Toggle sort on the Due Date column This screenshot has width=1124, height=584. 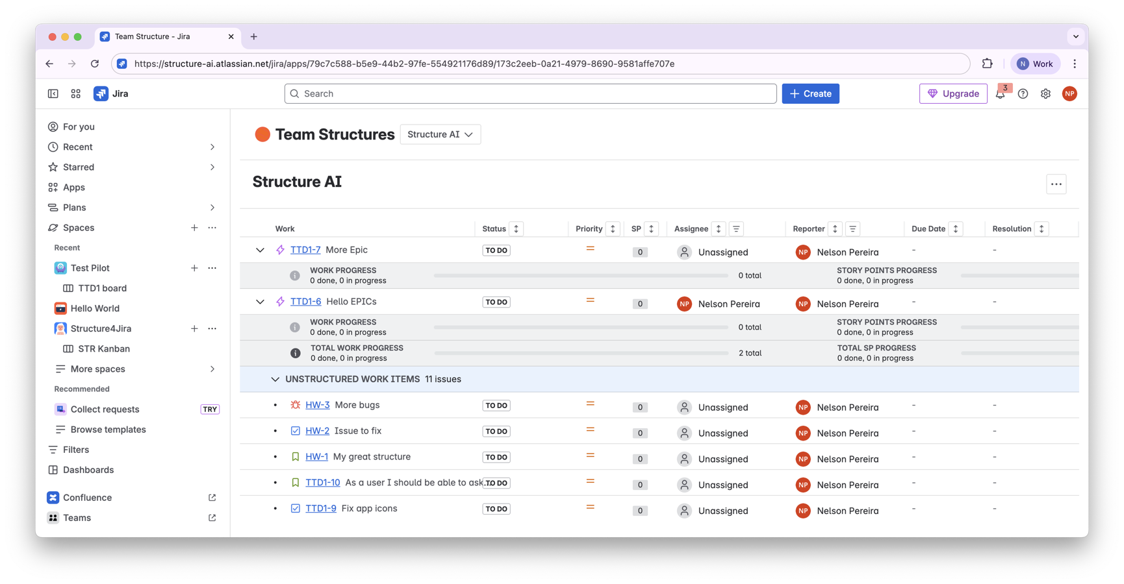coord(955,229)
